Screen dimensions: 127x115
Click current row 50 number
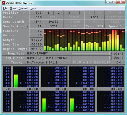point(8,89)
